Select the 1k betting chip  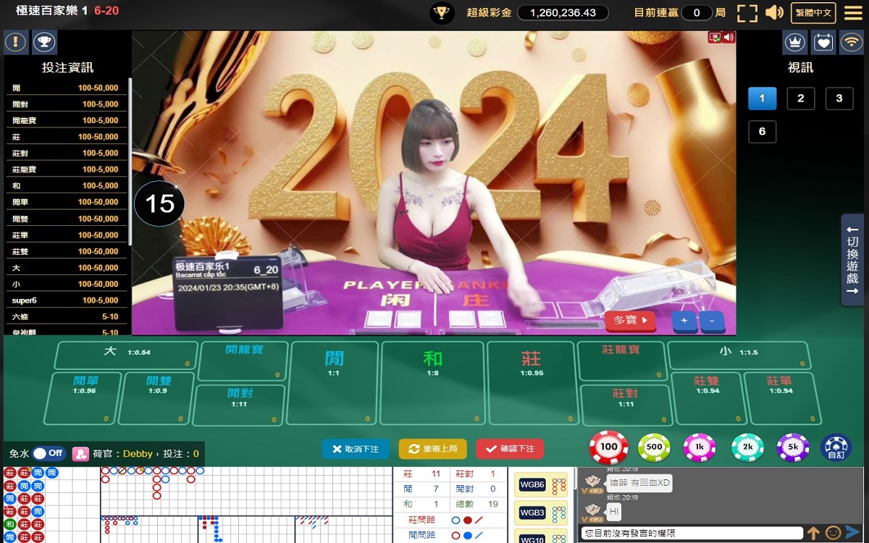pos(700,447)
